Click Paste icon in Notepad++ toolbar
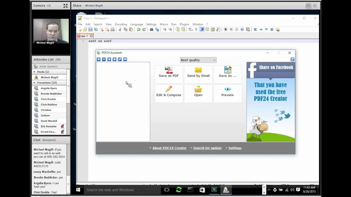Viewport: 351px width, 197px height. (131, 30)
